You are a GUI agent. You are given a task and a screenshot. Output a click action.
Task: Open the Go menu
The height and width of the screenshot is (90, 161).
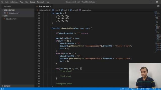[26, 2]
